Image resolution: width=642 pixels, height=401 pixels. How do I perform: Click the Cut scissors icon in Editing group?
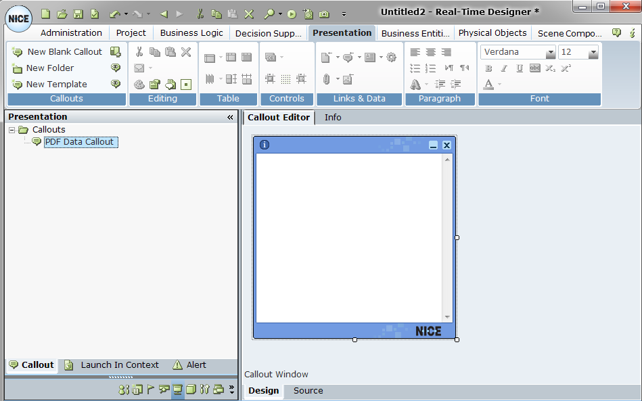[x=139, y=52]
